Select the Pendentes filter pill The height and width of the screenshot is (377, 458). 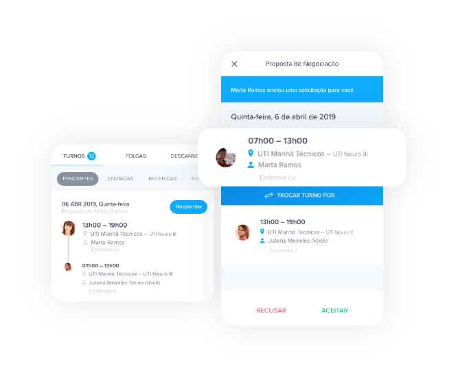point(78,178)
